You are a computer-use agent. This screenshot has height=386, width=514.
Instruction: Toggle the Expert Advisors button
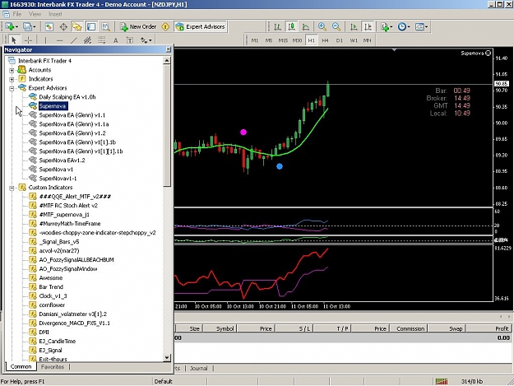point(201,26)
